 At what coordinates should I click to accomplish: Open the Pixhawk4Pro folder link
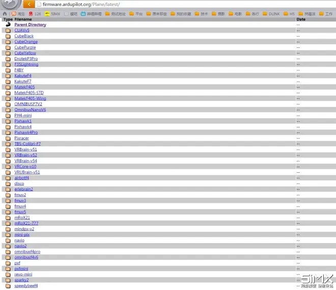pyautogui.click(x=26, y=133)
